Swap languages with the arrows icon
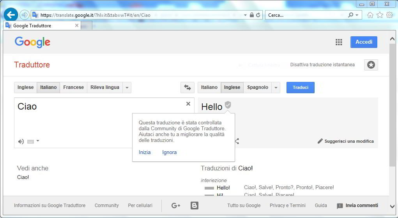Viewport: 398px width, 218px height. [x=188, y=87]
